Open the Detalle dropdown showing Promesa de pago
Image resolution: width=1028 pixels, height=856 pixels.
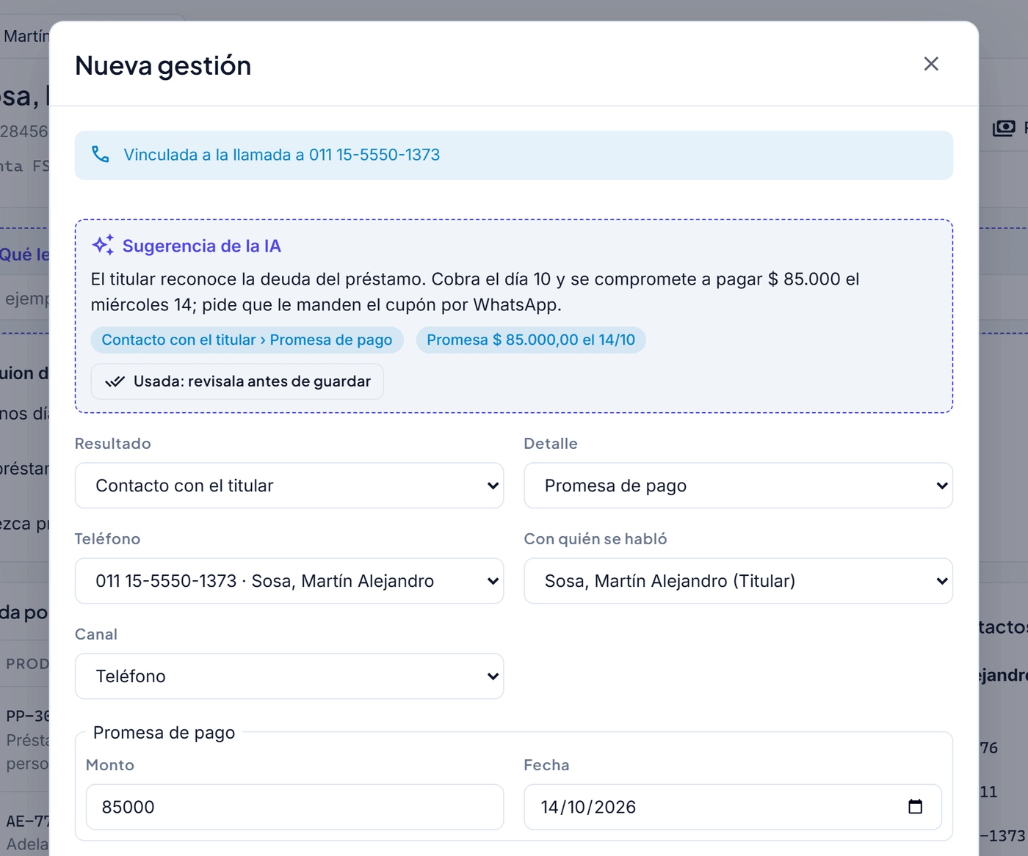pos(738,486)
